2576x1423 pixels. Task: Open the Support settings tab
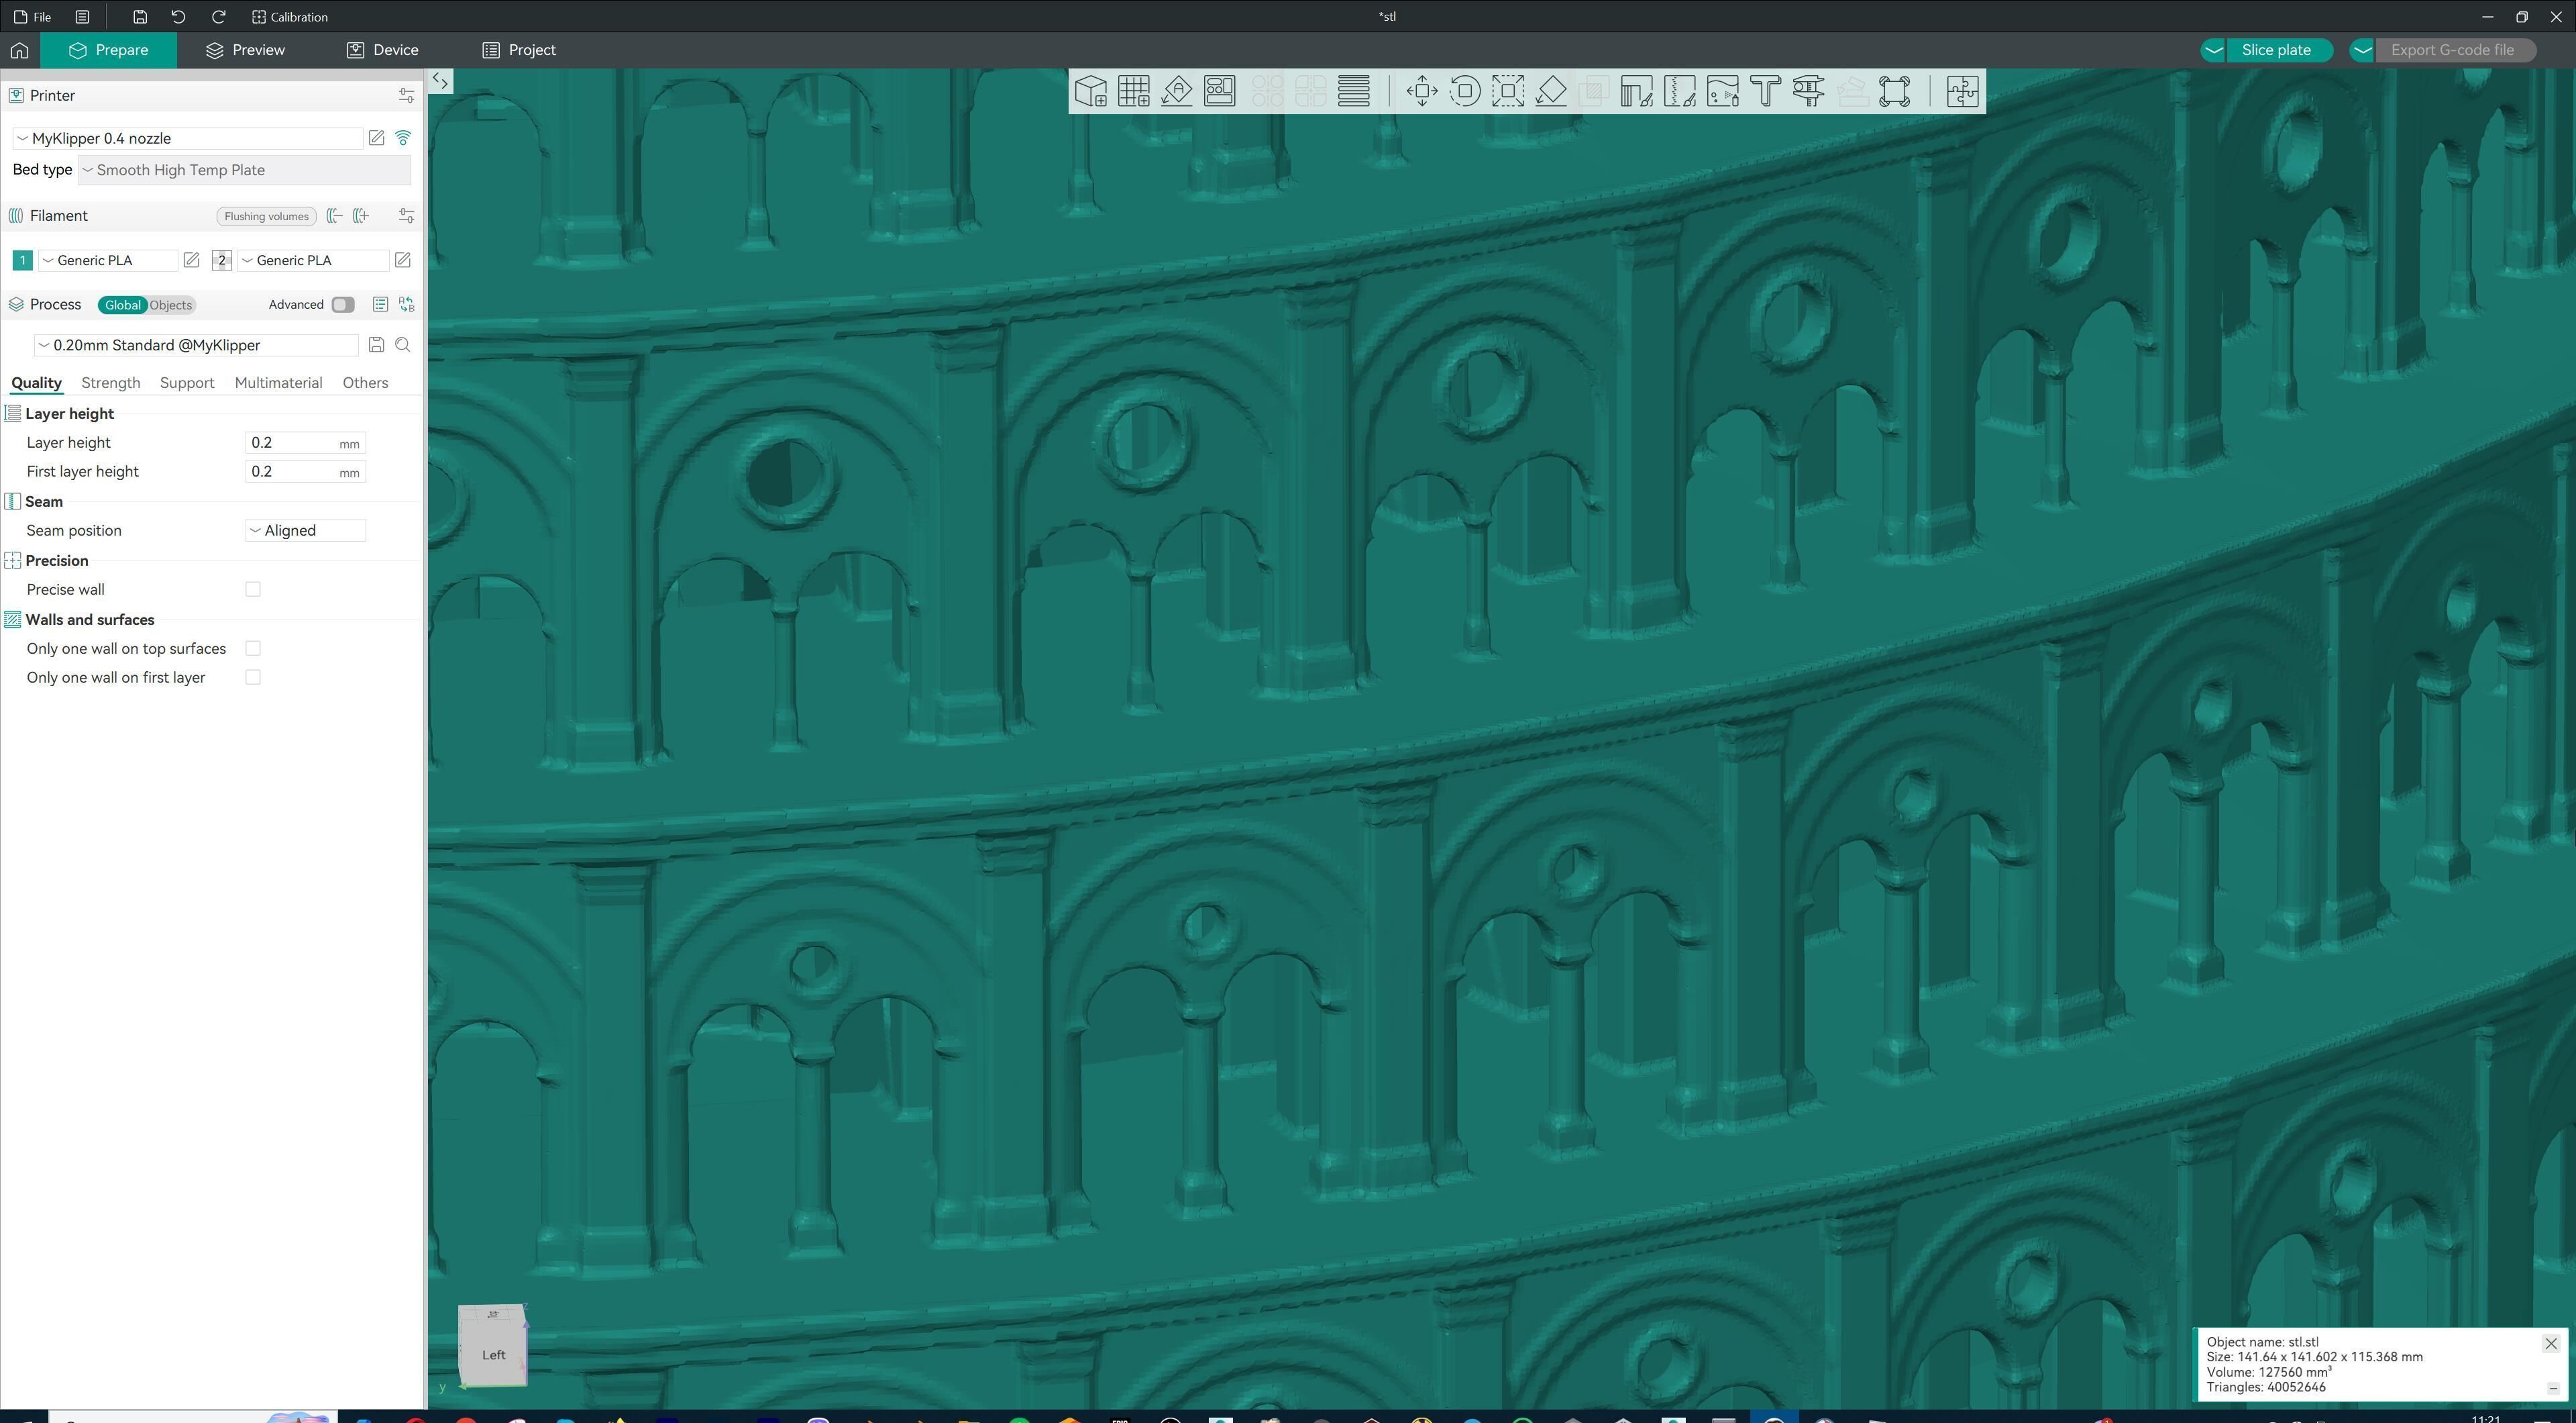pos(187,383)
